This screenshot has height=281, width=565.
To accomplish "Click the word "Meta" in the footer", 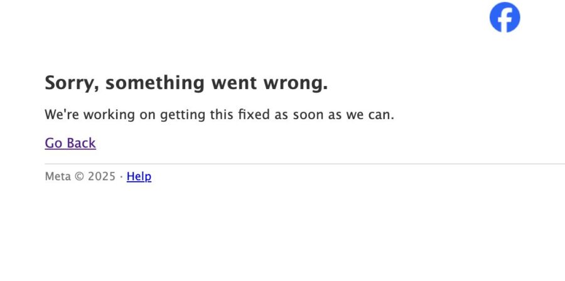I will 58,176.
